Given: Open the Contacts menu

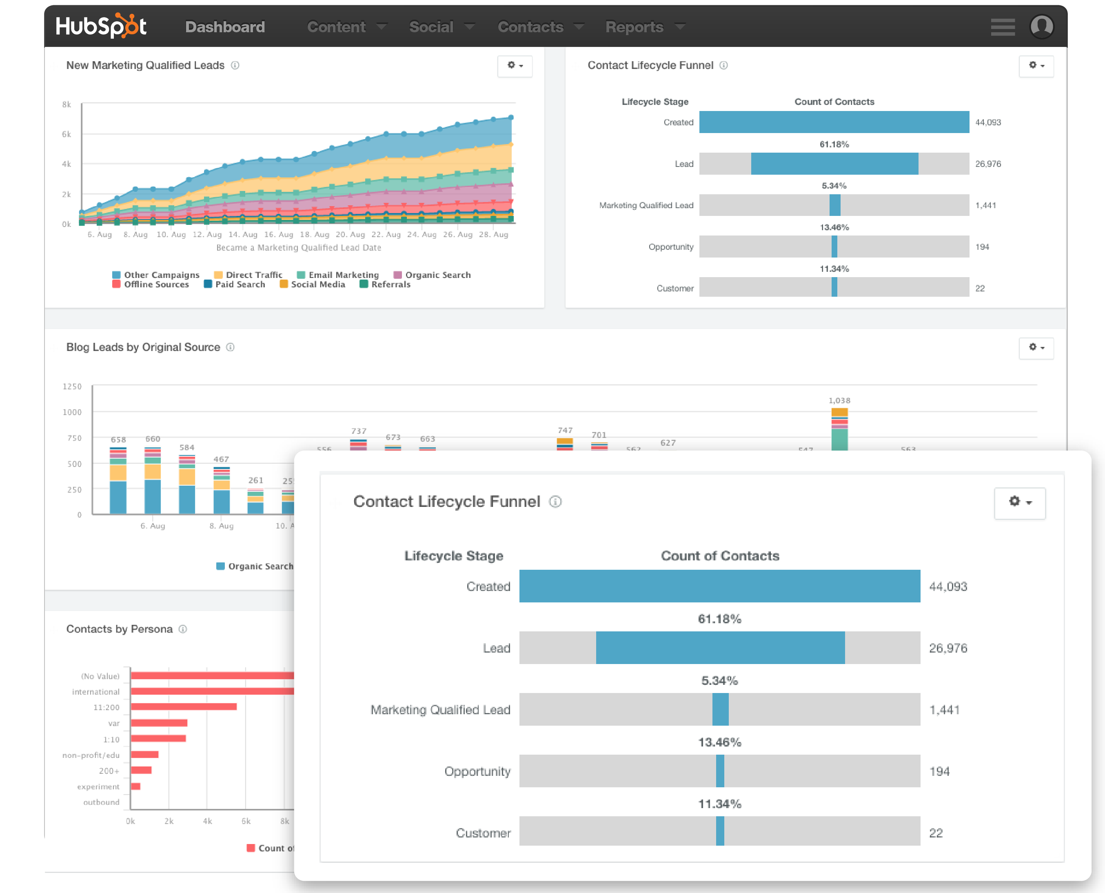Looking at the screenshot, I should coord(530,27).
